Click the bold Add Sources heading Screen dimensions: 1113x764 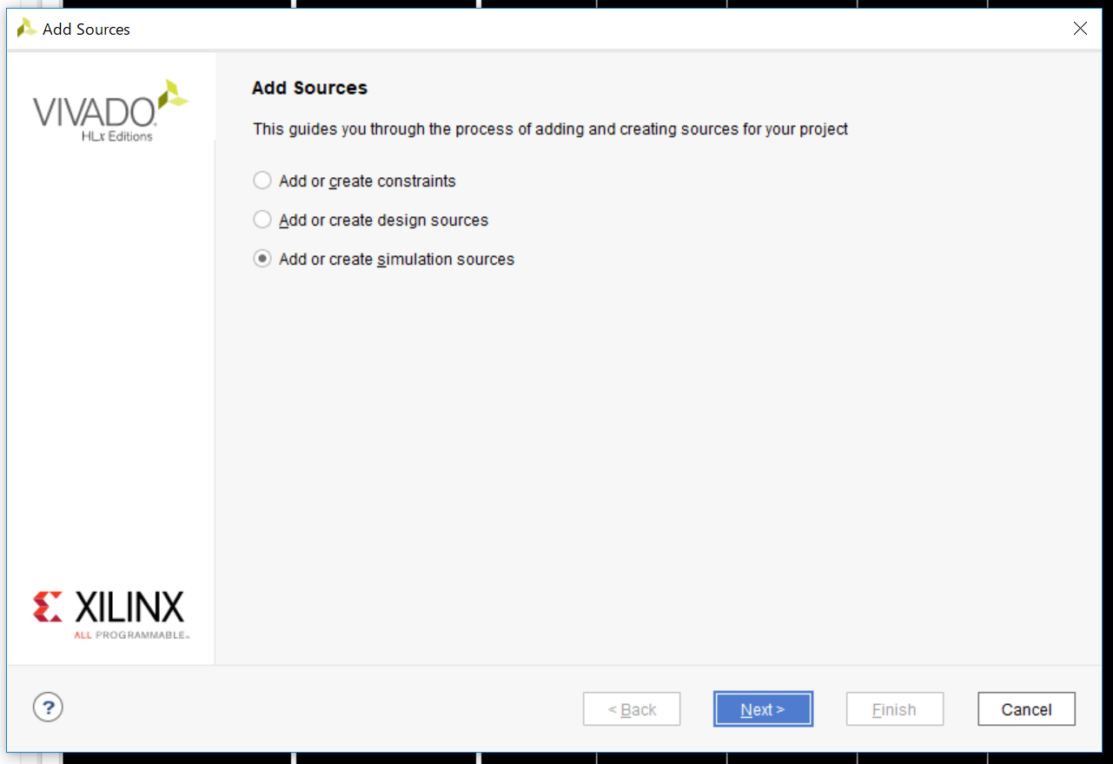tap(309, 88)
